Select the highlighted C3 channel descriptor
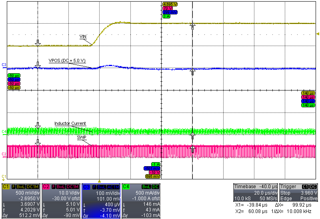Viewport: 320px width, 219px height. tap(100, 201)
